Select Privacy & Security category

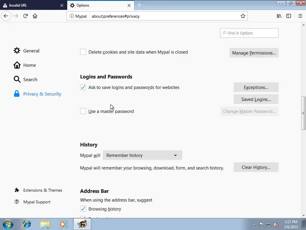coord(37,94)
